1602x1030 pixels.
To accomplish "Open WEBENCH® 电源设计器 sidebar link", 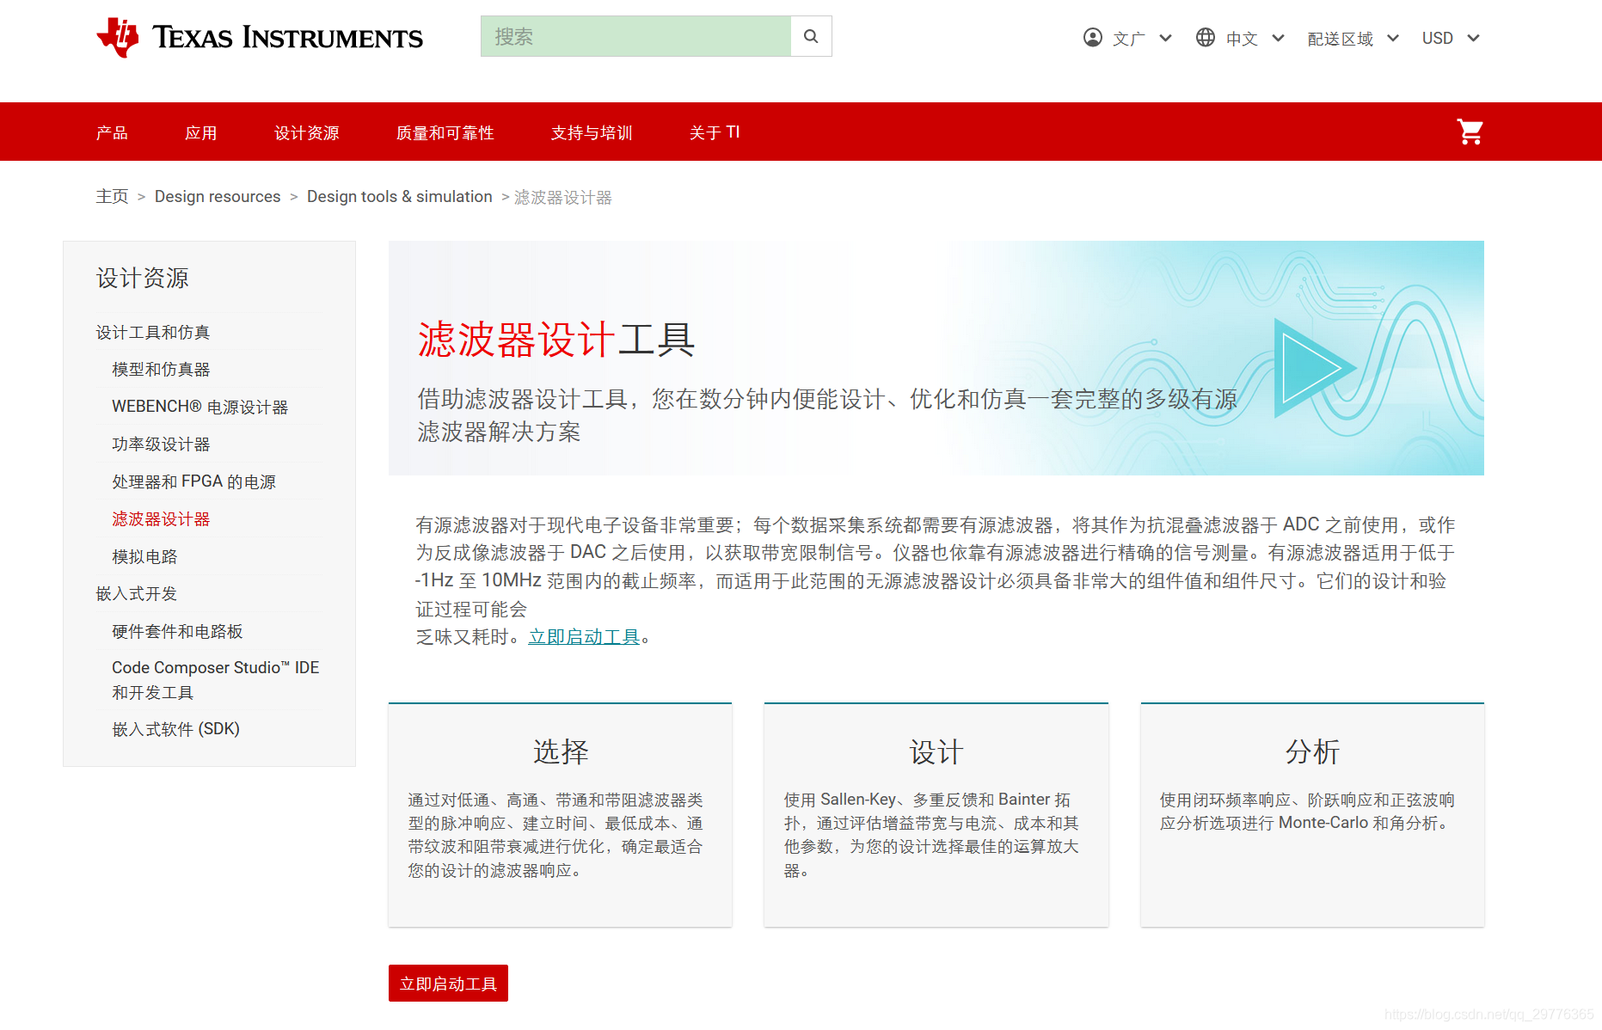I will tap(199, 407).
